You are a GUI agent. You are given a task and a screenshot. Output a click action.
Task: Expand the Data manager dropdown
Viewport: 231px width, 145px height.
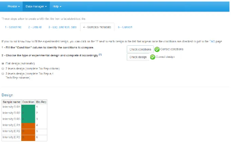point(36,6)
